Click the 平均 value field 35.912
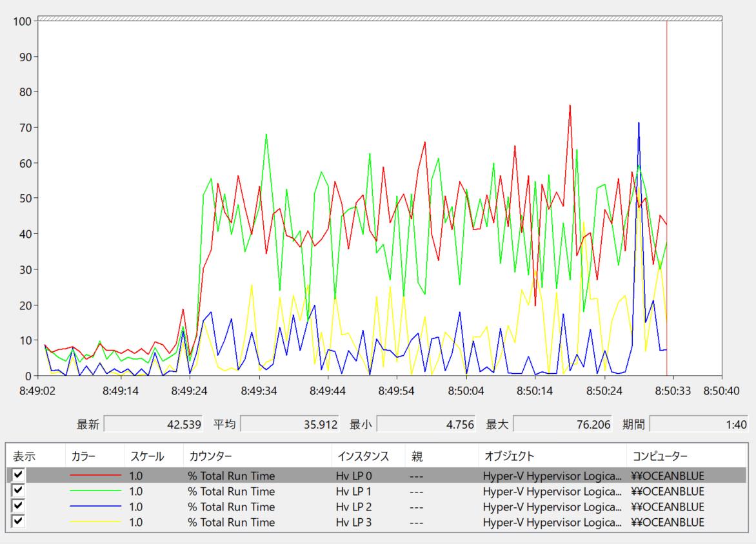The width and height of the screenshot is (756, 544). [290, 424]
